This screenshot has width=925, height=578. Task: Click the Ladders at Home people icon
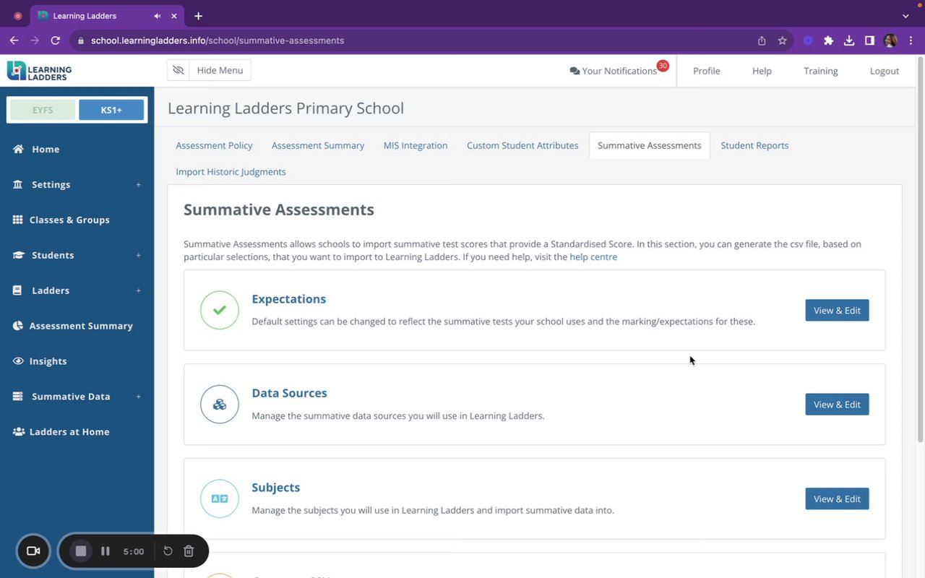(18, 432)
